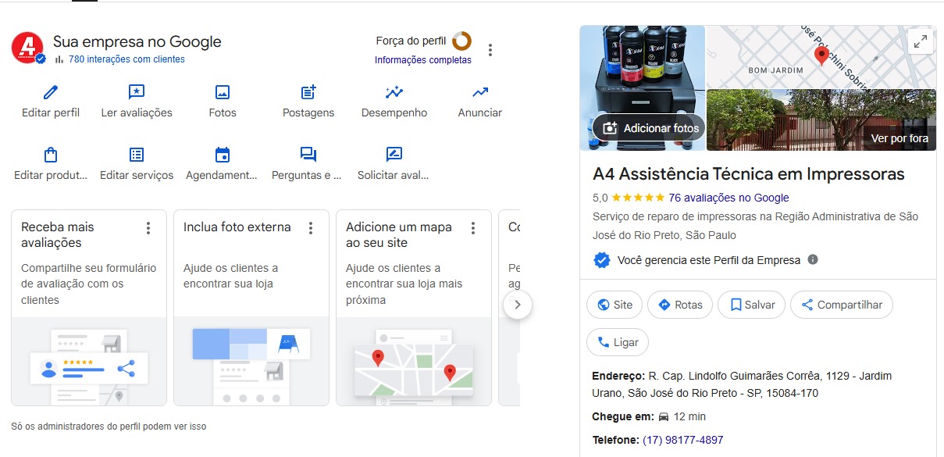Open Adicione um mapa ao seu site card
Screen dimensions: 944x457
414,308
